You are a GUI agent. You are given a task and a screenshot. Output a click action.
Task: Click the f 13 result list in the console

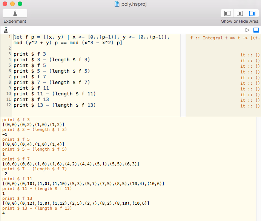(75, 203)
